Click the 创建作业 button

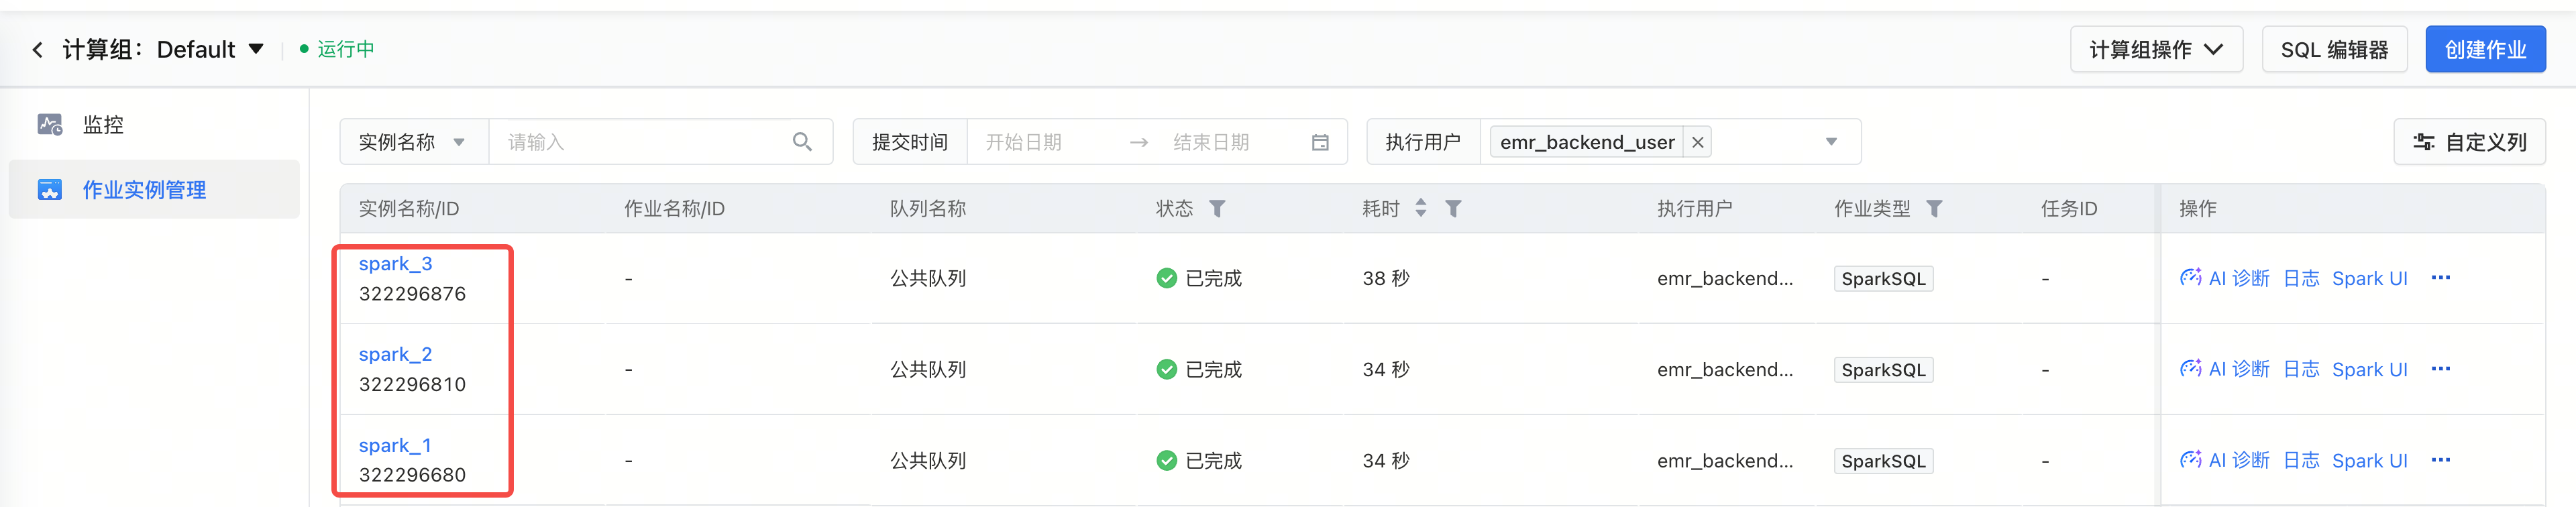click(2484, 50)
